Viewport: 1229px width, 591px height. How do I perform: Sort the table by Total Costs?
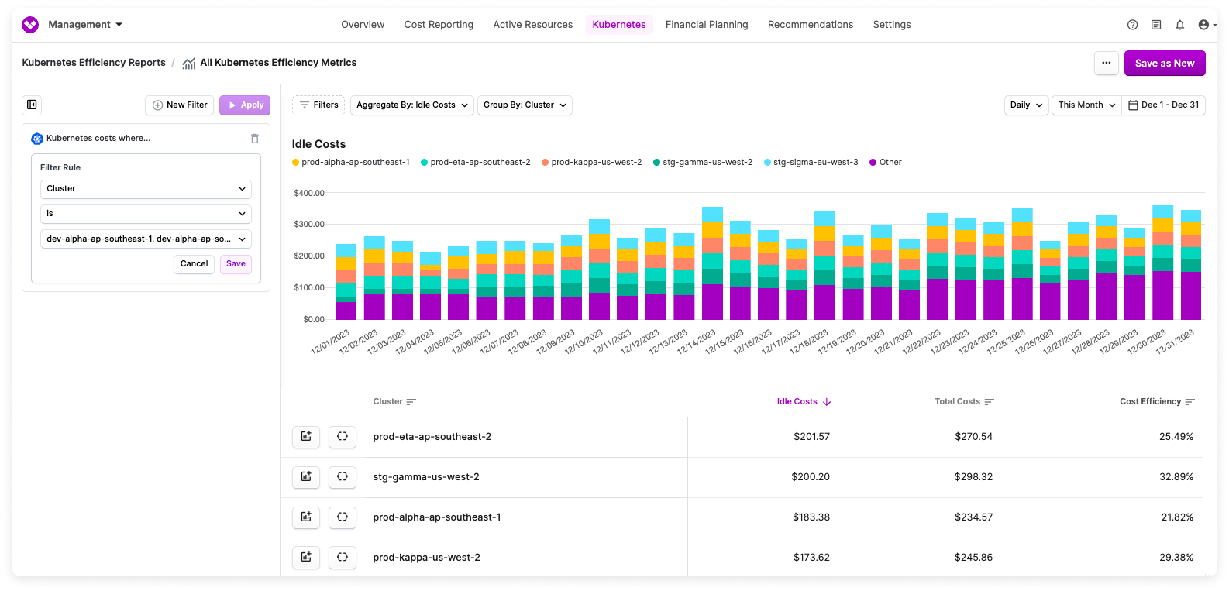pos(964,401)
